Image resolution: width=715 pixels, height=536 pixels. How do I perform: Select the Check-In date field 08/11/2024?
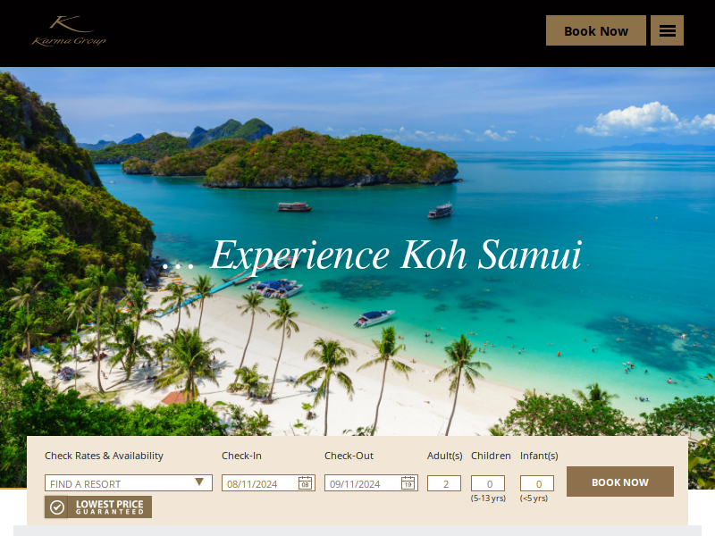(x=268, y=483)
